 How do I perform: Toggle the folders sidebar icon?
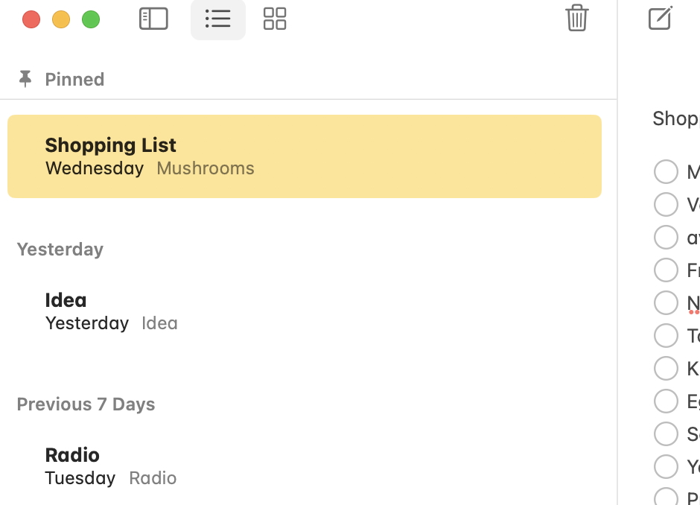(x=153, y=19)
